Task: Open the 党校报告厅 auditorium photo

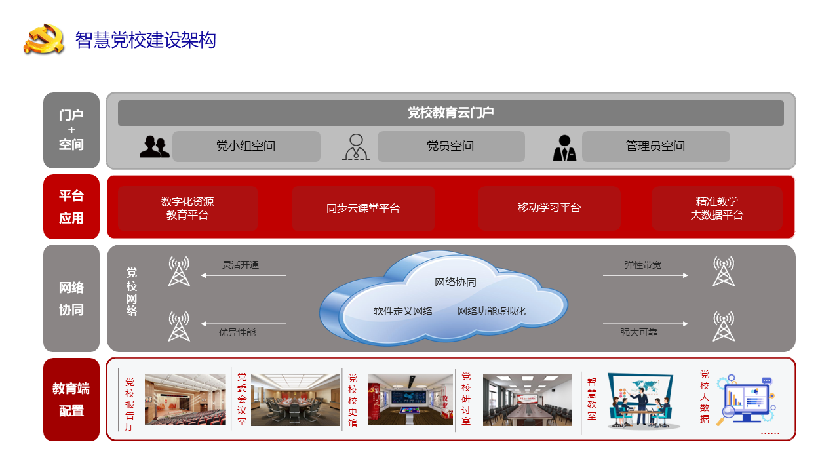Action: [185, 399]
